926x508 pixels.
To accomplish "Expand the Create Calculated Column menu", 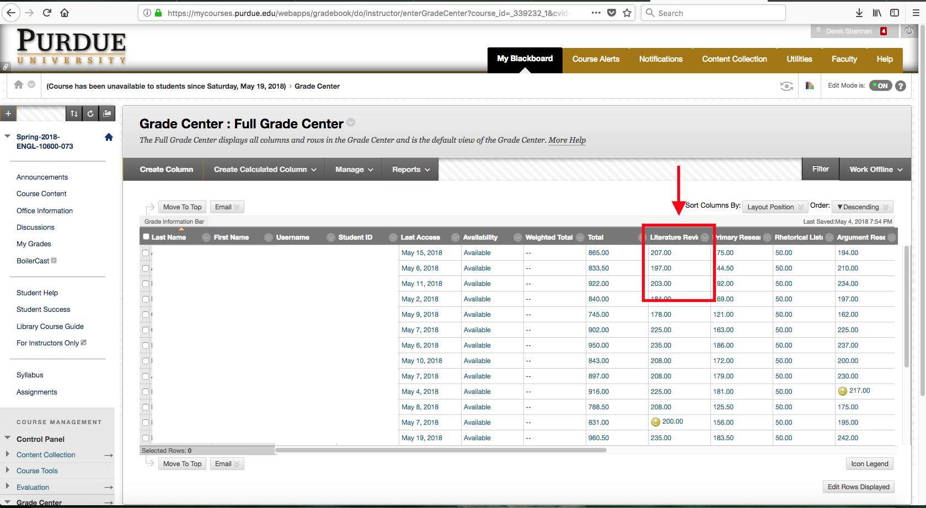I will 265,170.
